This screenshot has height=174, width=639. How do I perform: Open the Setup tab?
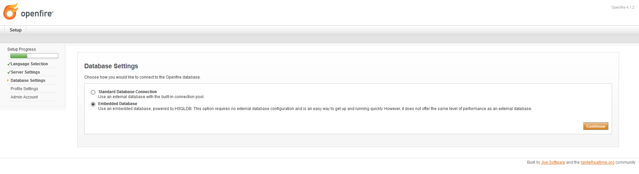tap(15, 30)
